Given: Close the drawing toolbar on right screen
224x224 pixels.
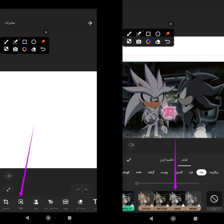Looking at the screenshot, I should tap(171, 24).
